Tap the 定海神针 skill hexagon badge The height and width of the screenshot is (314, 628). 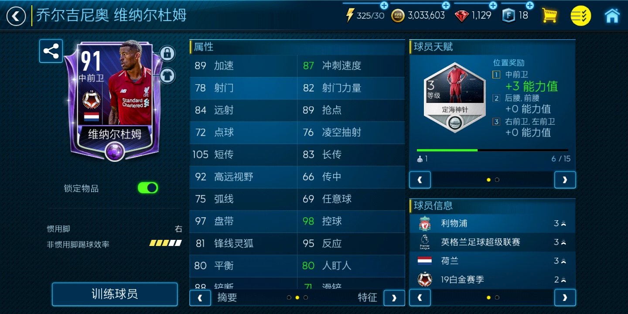(x=454, y=98)
